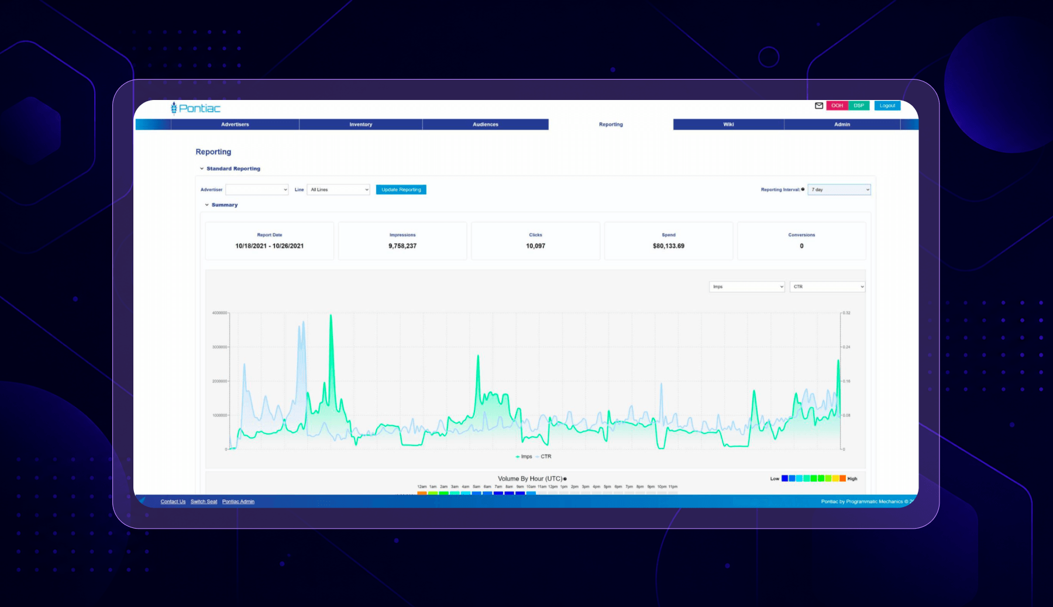Image resolution: width=1053 pixels, height=607 pixels.
Task: Click the Pontiac Admin link
Action: pos(238,502)
